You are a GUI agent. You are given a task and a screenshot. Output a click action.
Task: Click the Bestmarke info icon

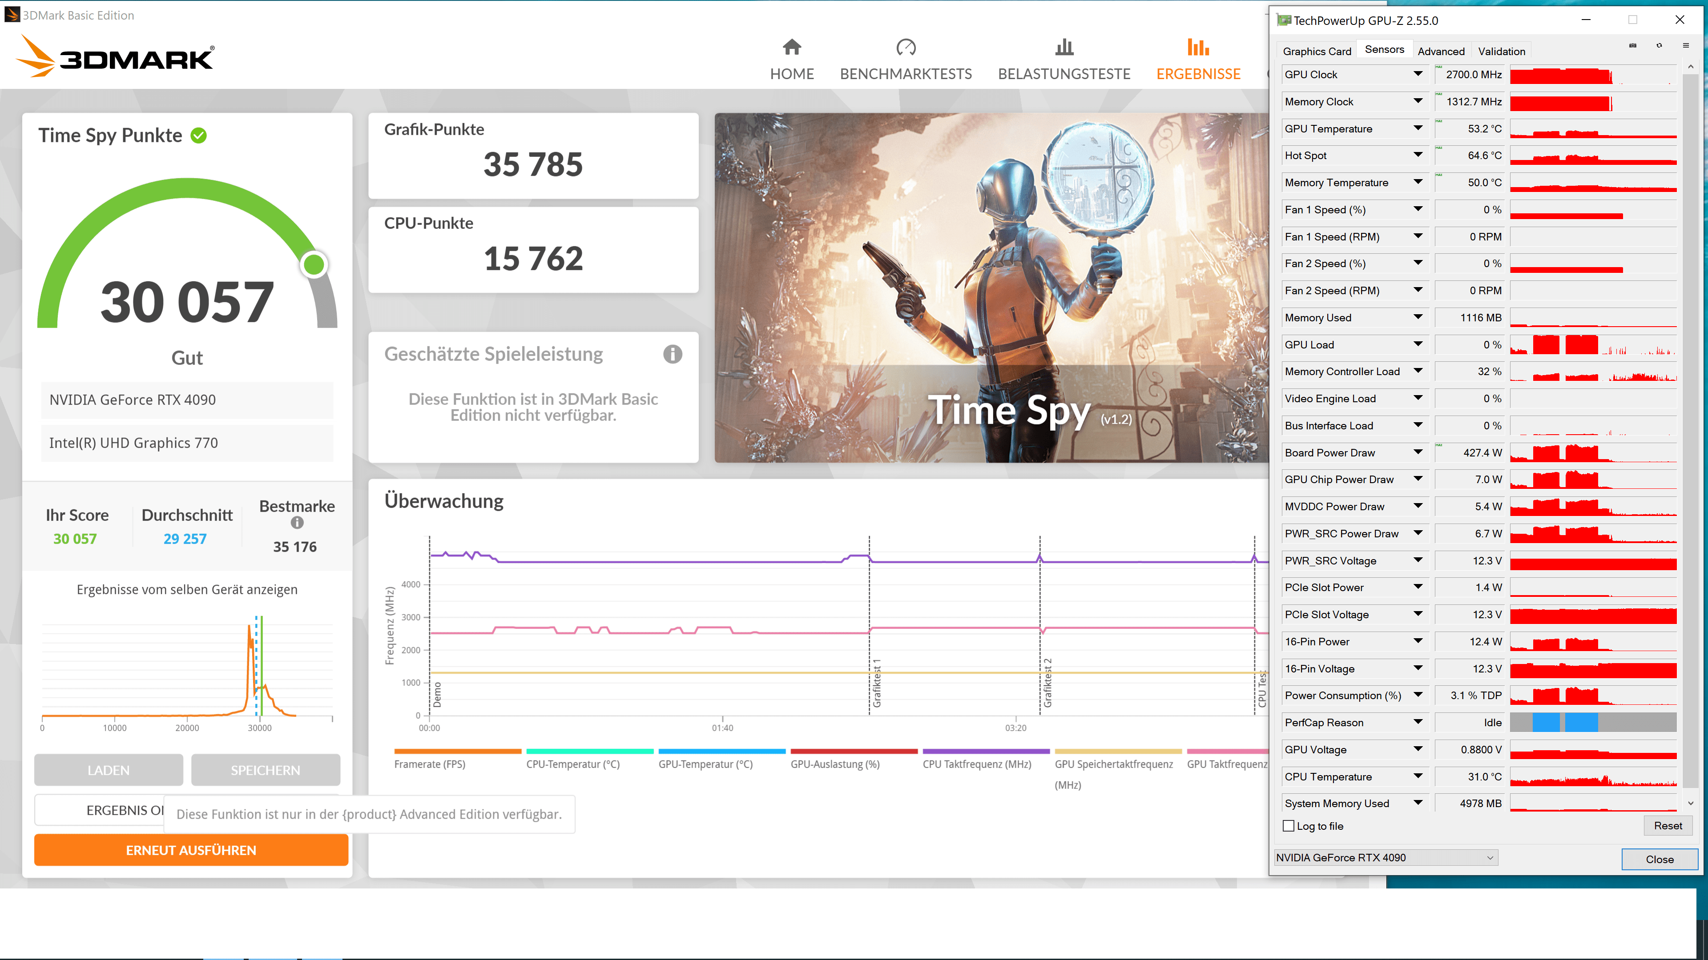click(x=297, y=523)
